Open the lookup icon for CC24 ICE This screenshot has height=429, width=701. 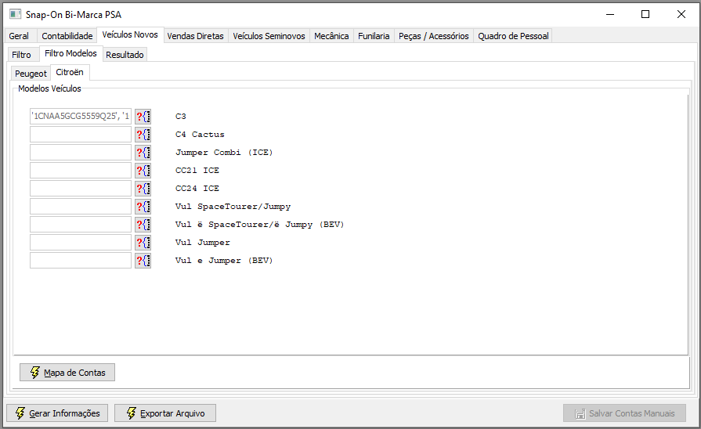(x=143, y=189)
